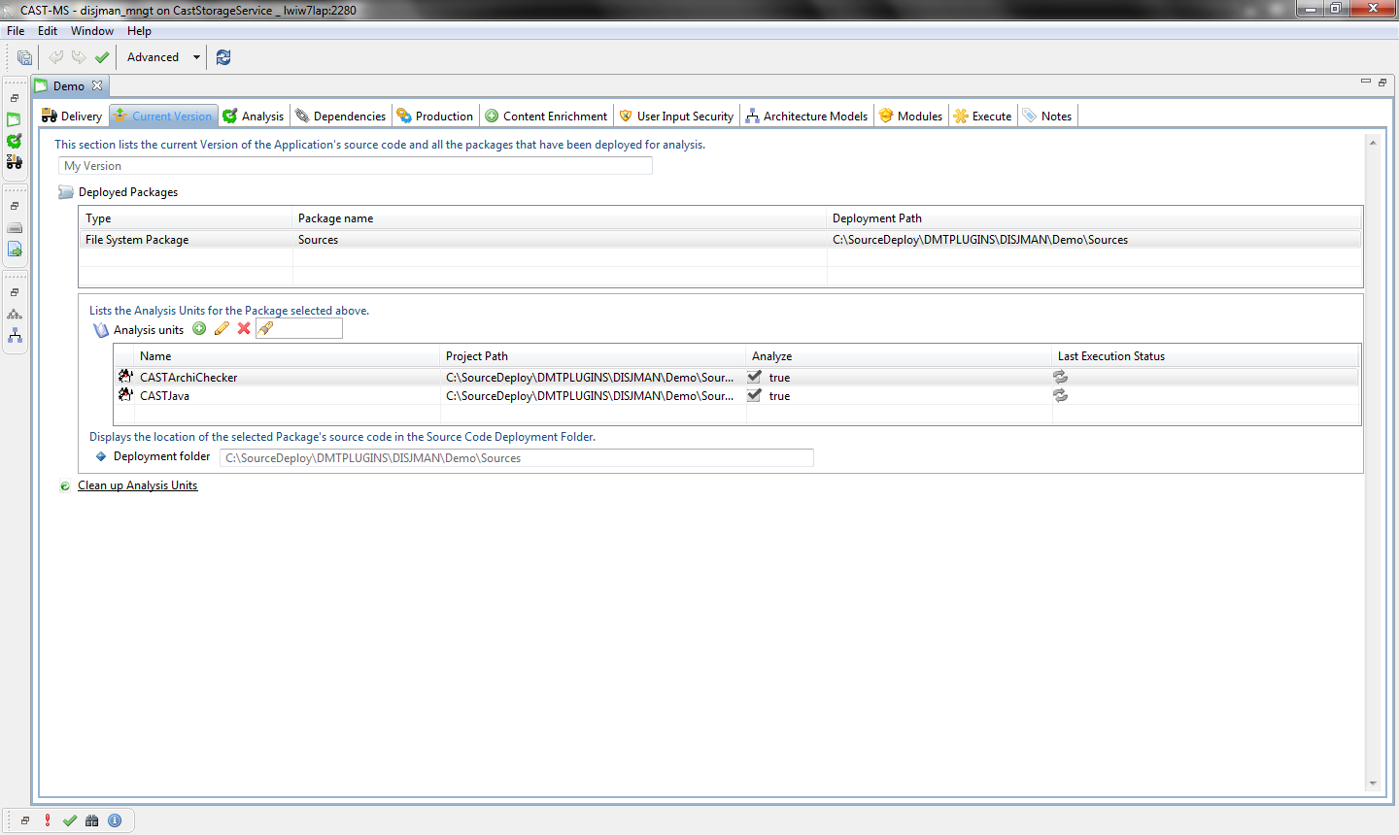1399x835 pixels.
Task: Click the red exclamation icon in status bar
Action: coord(48,820)
